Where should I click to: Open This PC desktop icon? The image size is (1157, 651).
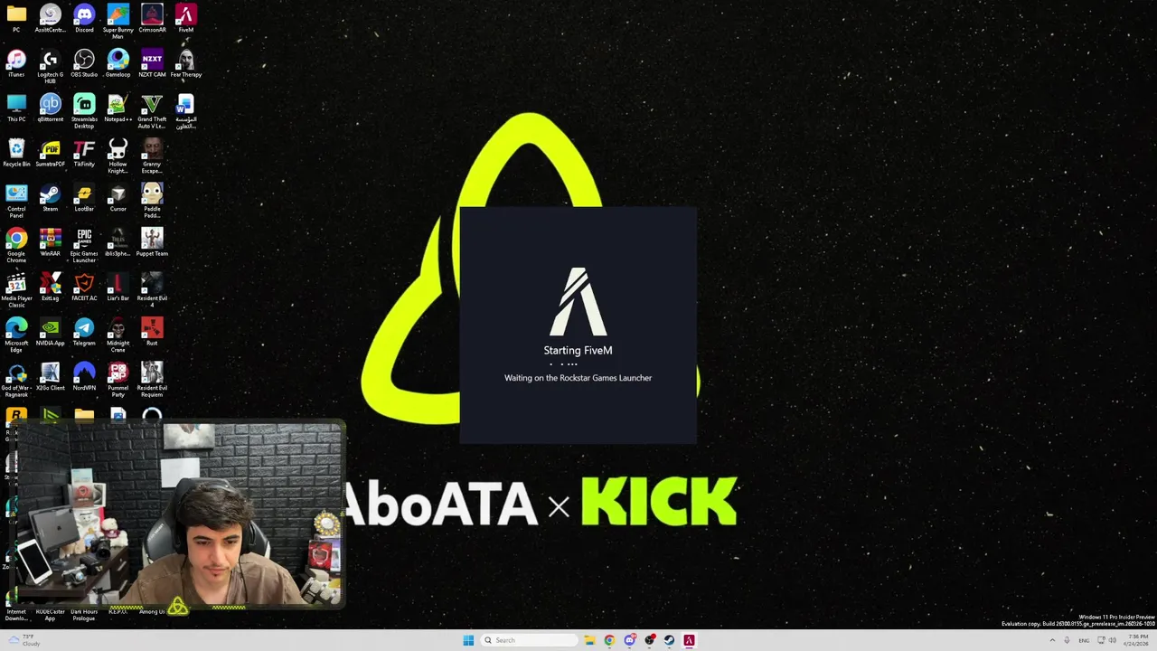coord(16,108)
